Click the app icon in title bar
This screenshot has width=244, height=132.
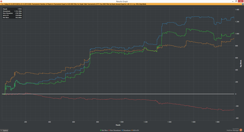coord(1,1)
